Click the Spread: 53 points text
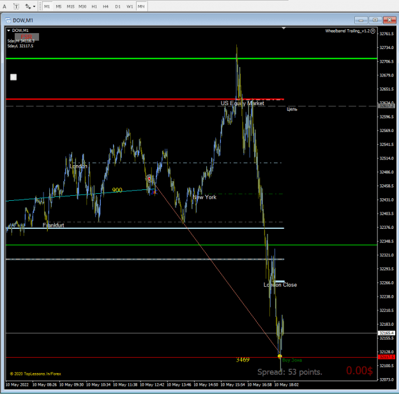399x394 pixels. tap(290, 372)
